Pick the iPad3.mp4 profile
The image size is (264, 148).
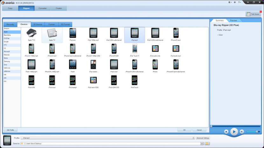pyautogui.click(x=114, y=66)
